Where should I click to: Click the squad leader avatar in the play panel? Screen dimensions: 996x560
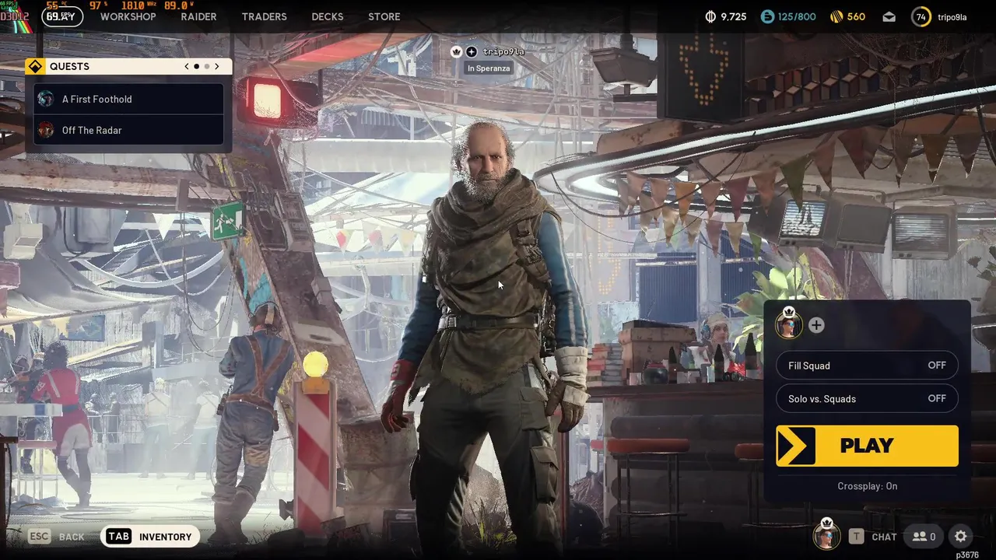pyautogui.click(x=788, y=324)
